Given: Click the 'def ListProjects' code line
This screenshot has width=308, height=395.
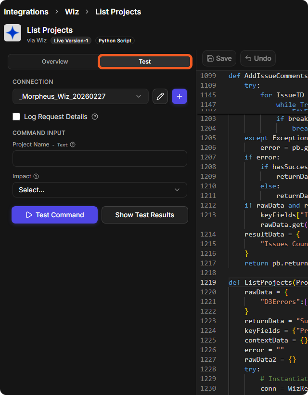Looking at the screenshot, I should coord(268,282).
